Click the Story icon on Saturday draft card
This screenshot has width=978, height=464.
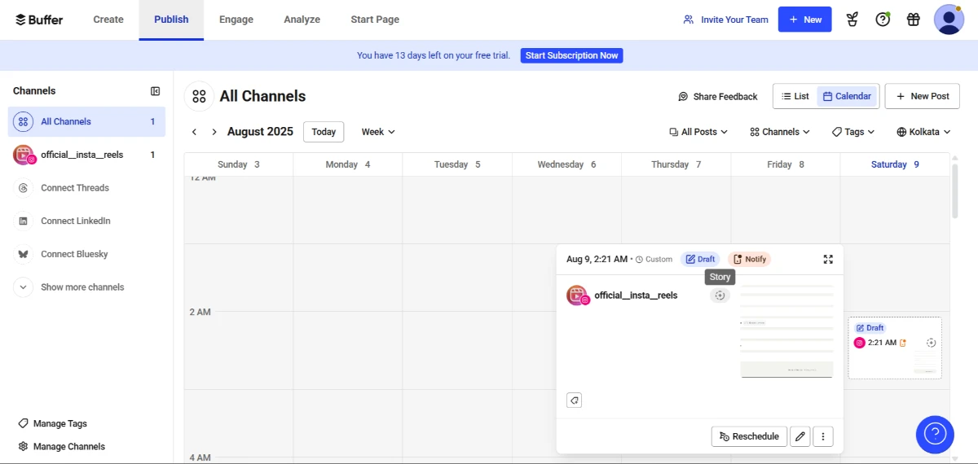point(932,343)
